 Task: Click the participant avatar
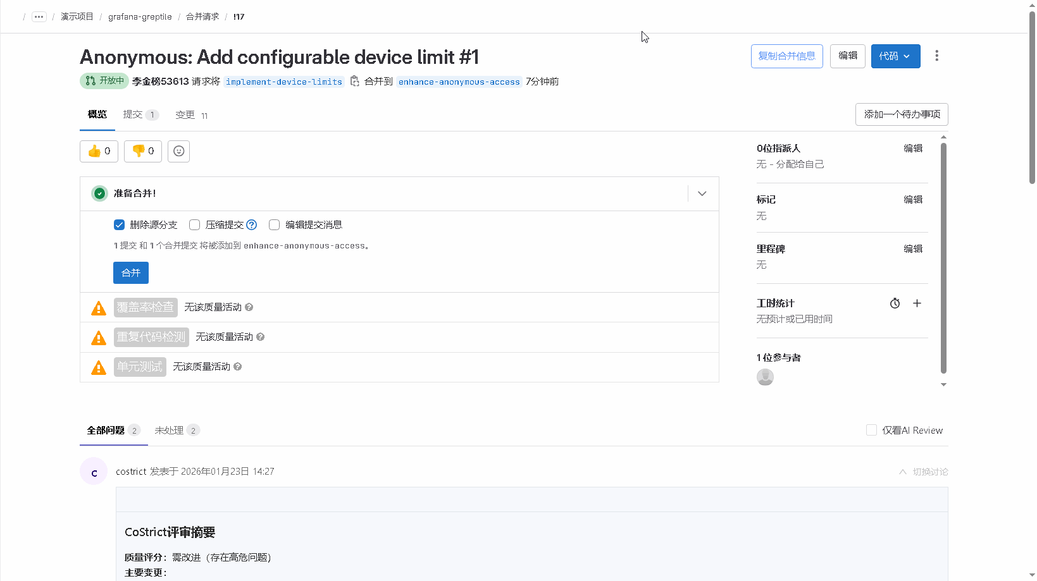[766, 377]
